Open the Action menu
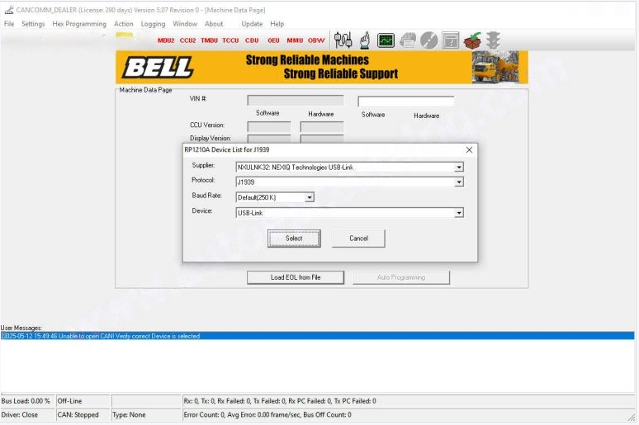This screenshot has height=425, width=639. [x=124, y=24]
